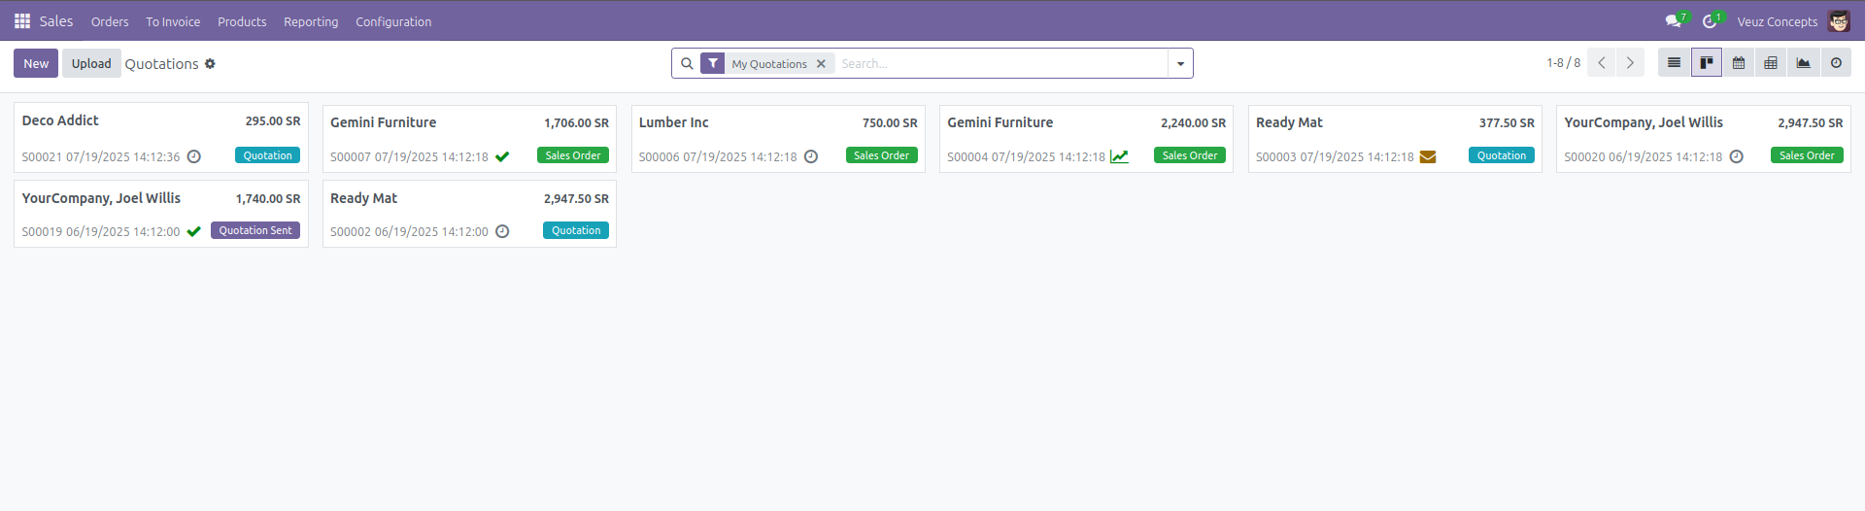Viewport: 1865px width, 511px height.
Task: Switch to pivot table view
Action: tap(1771, 63)
